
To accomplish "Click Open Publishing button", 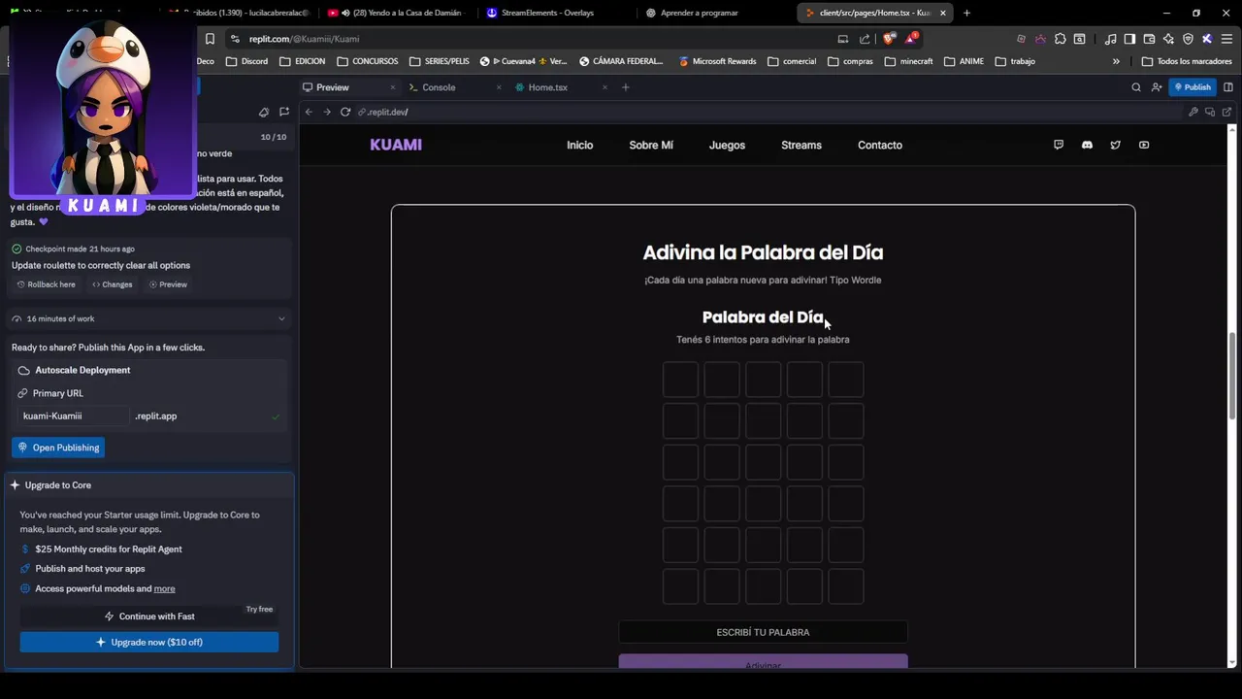I will click(x=58, y=448).
